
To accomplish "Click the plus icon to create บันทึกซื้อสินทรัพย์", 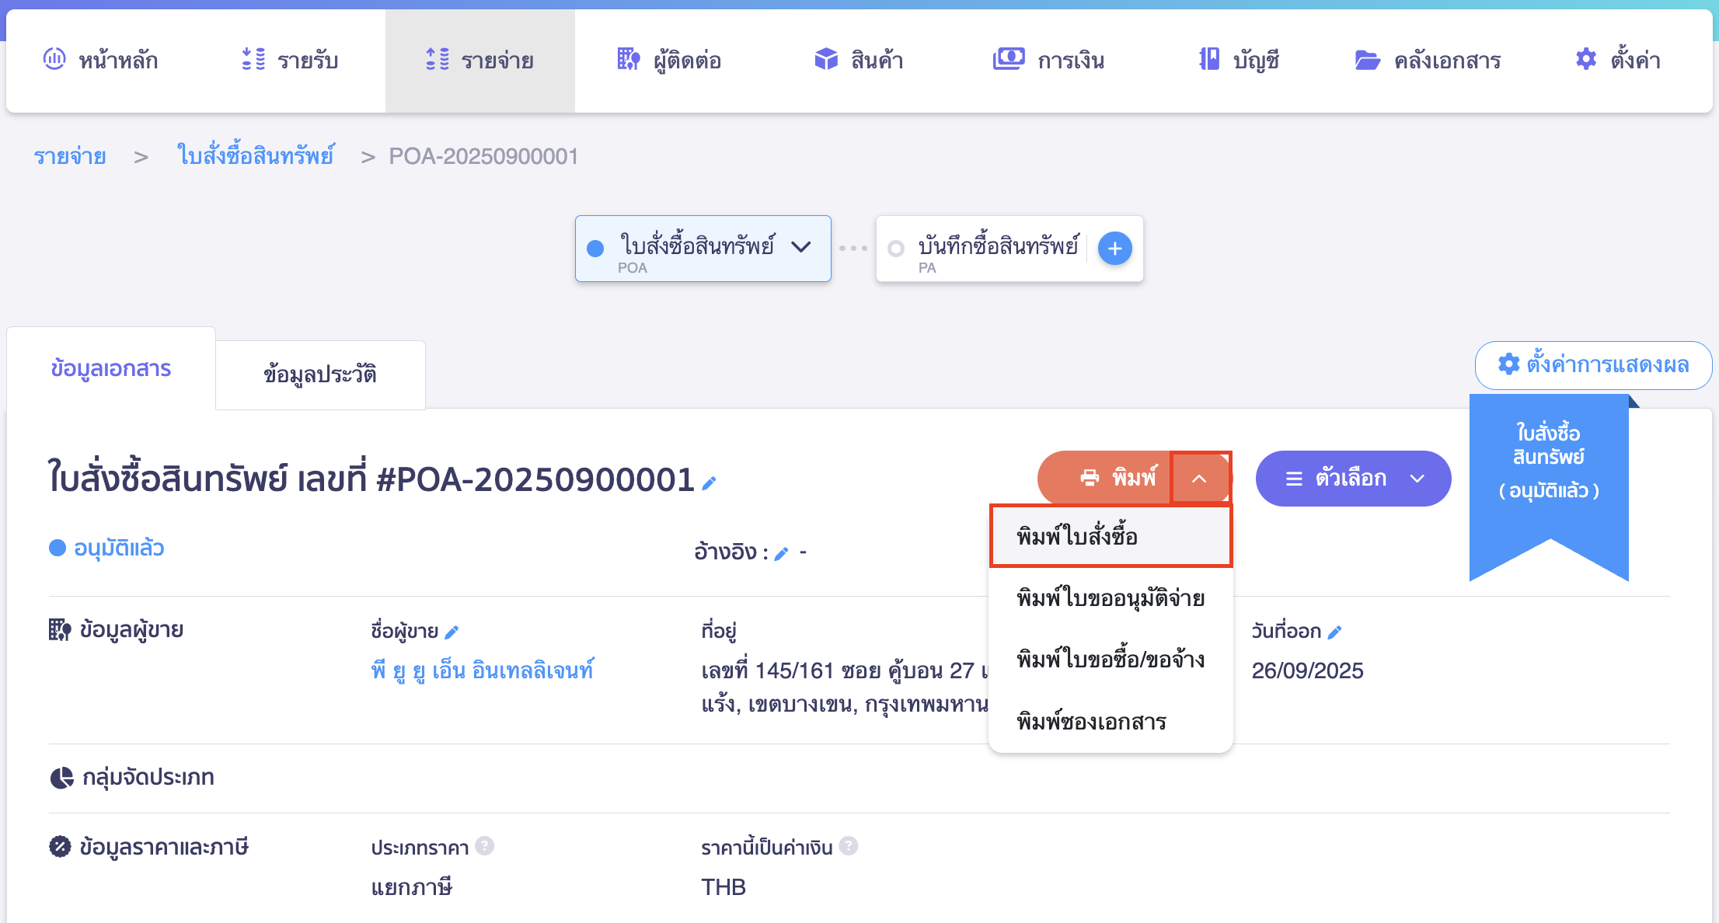I will (1115, 249).
